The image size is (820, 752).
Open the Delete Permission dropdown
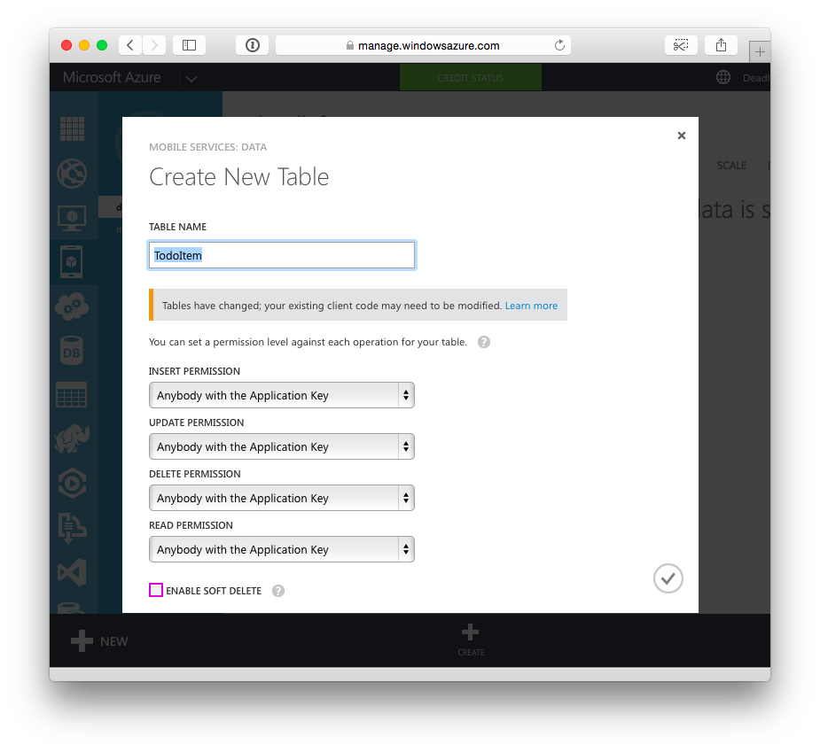click(282, 498)
